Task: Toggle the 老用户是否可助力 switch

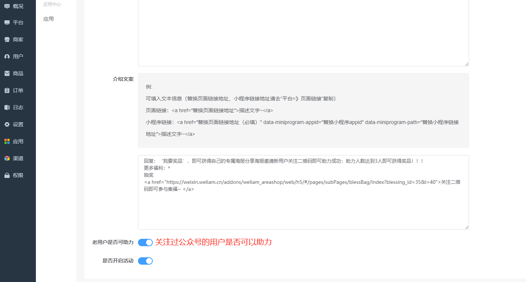Action: click(145, 243)
